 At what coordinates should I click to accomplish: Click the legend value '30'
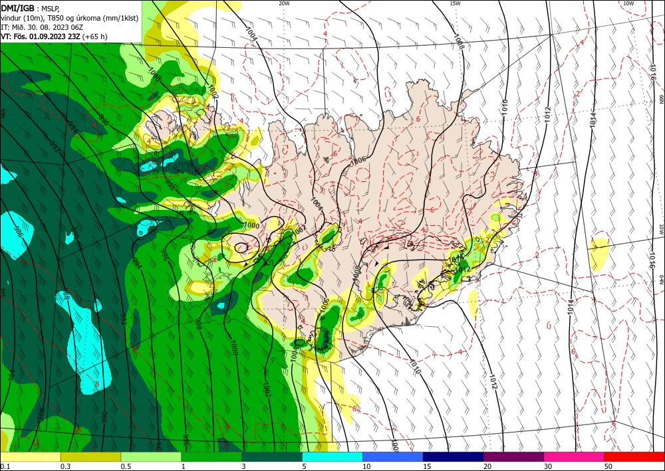tap(548, 466)
